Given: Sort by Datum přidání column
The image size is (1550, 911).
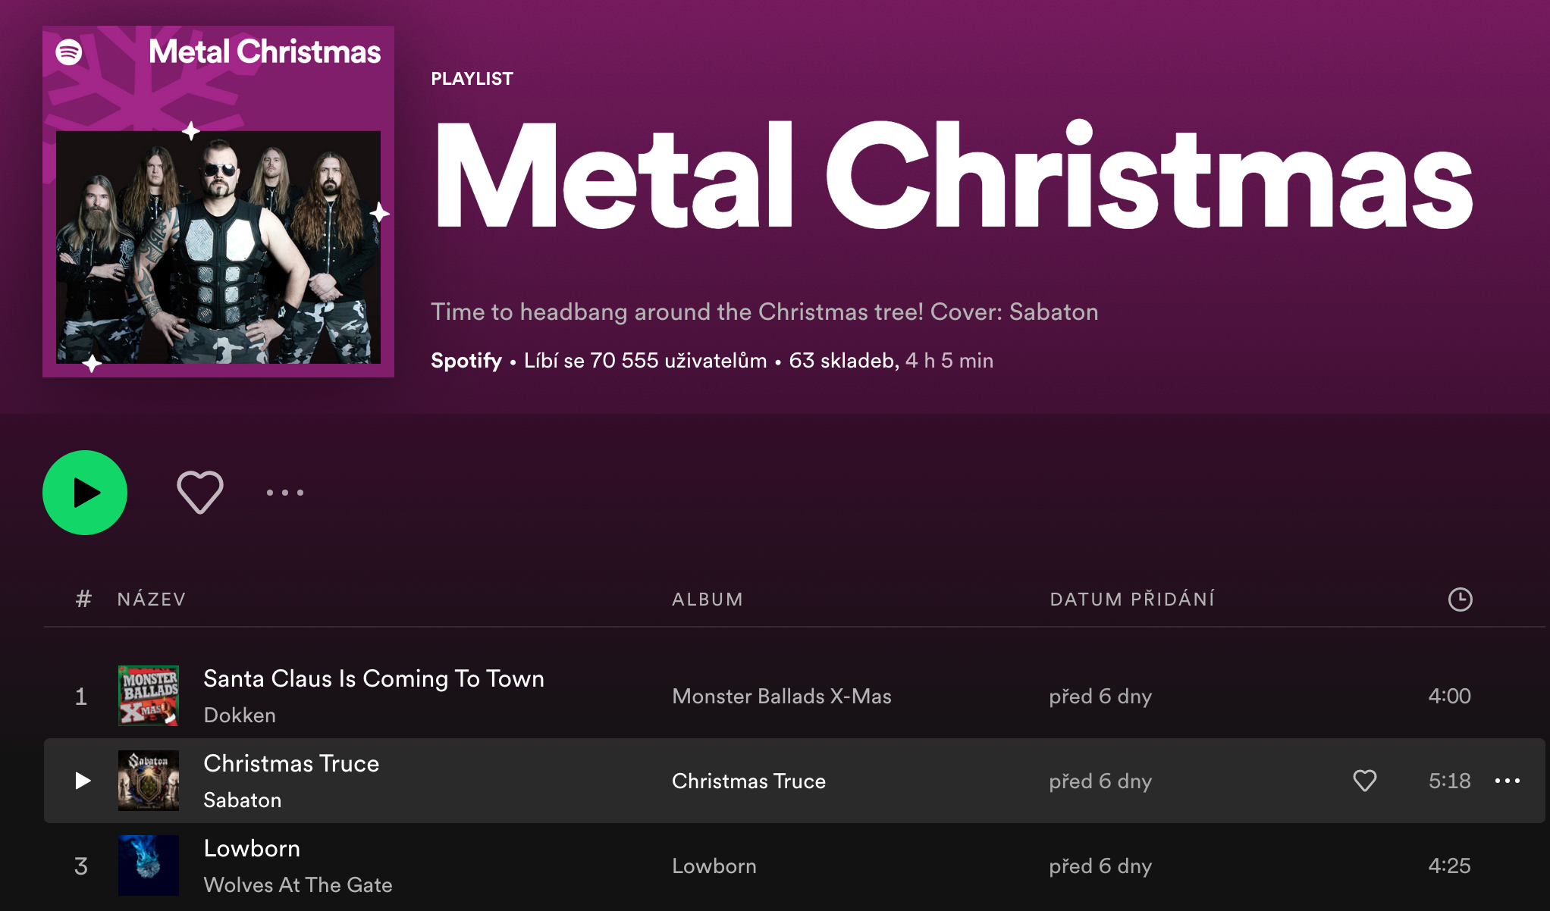Looking at the screenshot, I should 1132,600.
